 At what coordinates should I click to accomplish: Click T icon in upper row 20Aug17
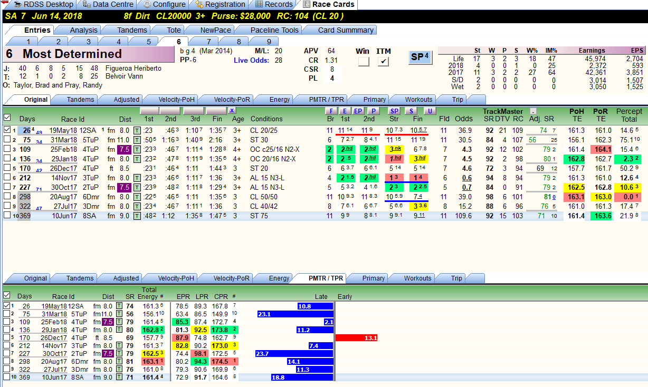pos(137,196)
